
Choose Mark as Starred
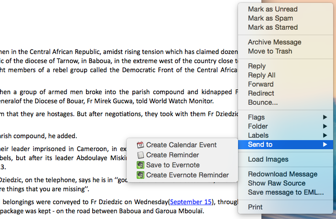[x=285, y=27]
